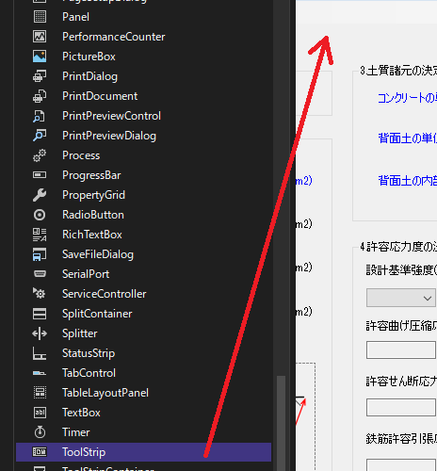Click the PrintPreviewControl label

[x=111, y=116]
